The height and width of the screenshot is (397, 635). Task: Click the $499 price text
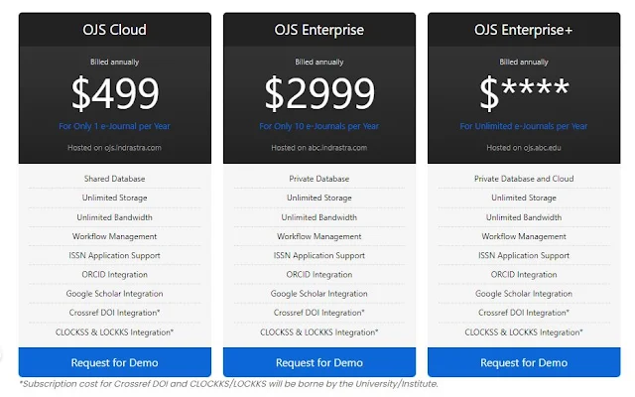click(115, 93)
